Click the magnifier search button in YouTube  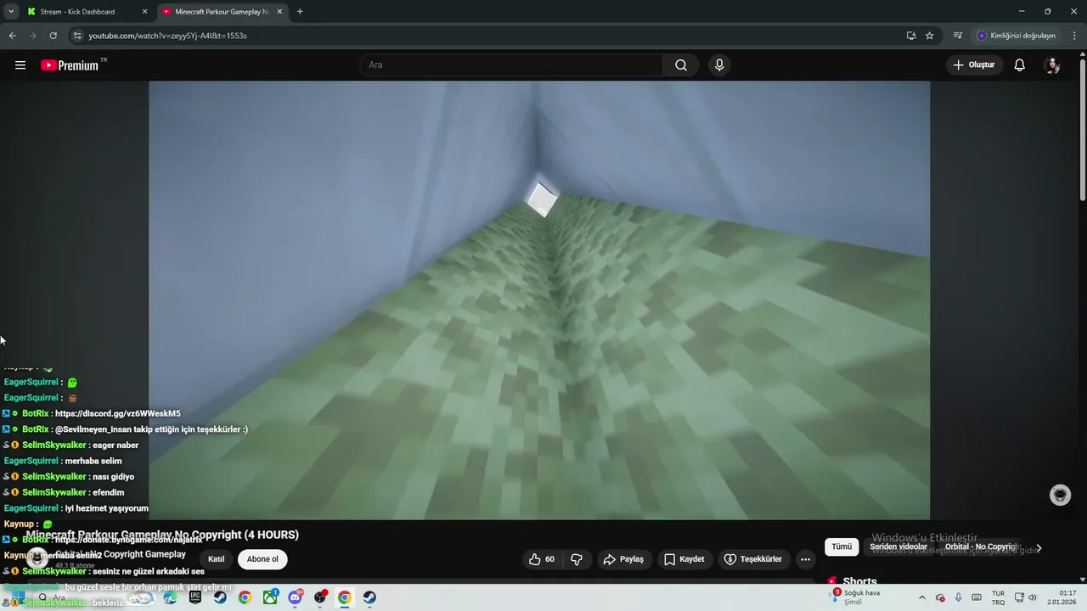pos(681,65)
